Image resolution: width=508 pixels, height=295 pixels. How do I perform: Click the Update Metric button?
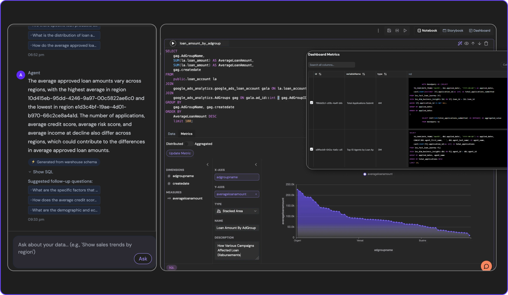180,153
